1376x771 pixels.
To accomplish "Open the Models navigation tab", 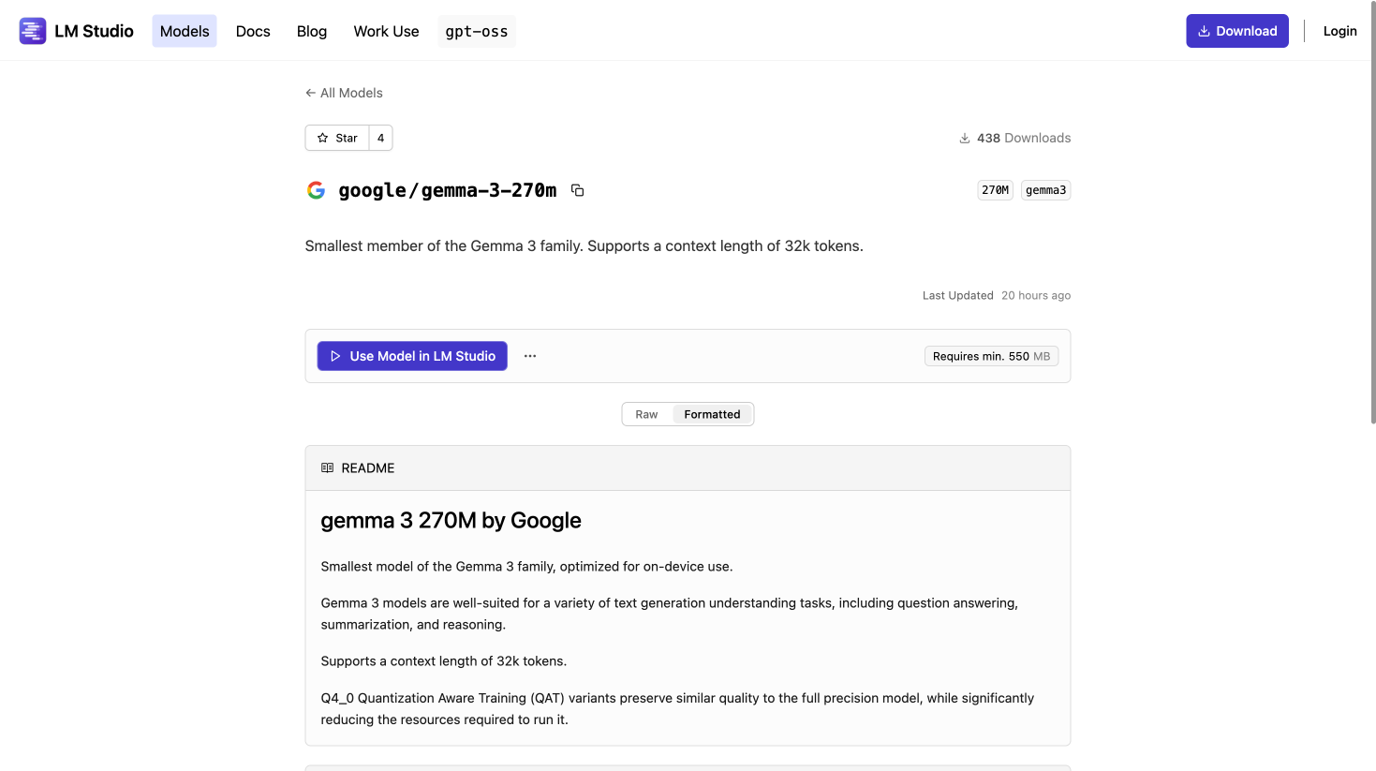I will [x=185, y=31].
